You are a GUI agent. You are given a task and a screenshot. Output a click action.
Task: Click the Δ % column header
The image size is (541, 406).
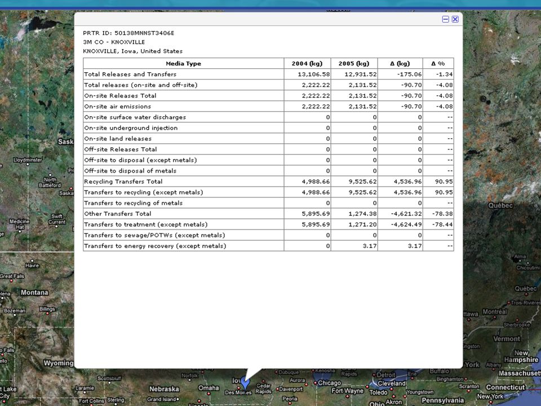click(438, 64)
